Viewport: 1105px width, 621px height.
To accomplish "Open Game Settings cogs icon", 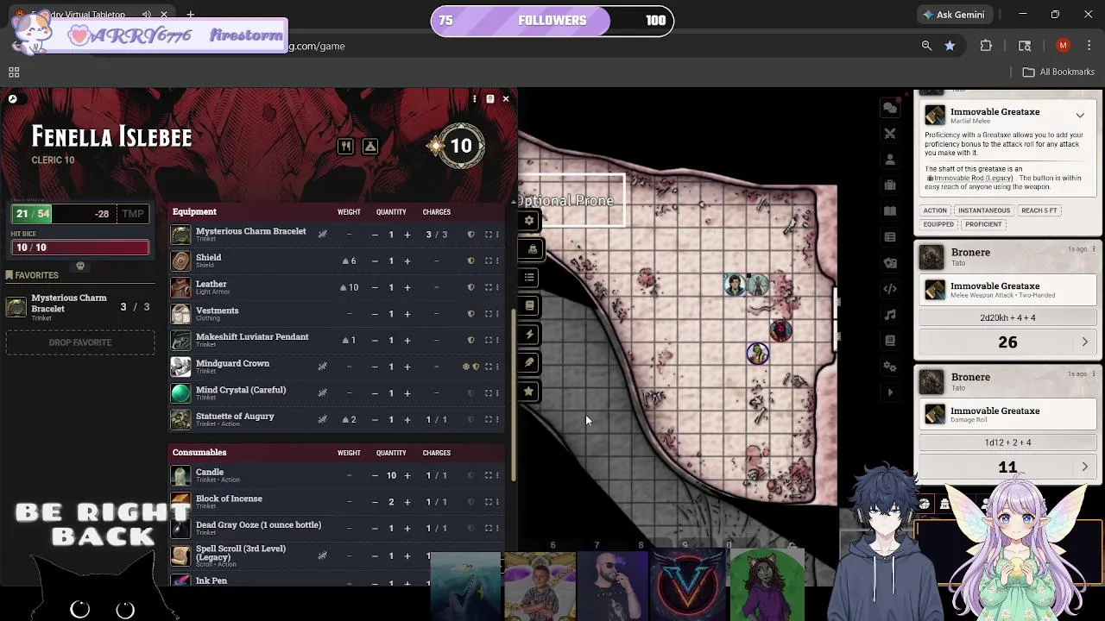I will [x=890, y=367].
